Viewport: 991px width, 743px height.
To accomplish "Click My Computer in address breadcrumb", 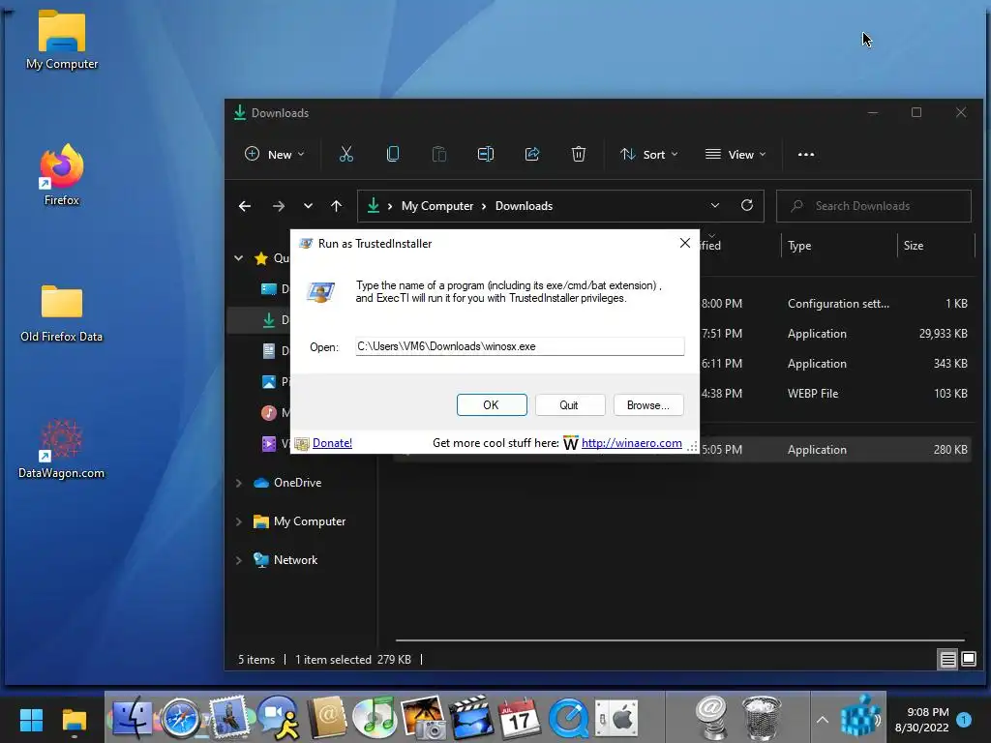I will pos(437,206).
